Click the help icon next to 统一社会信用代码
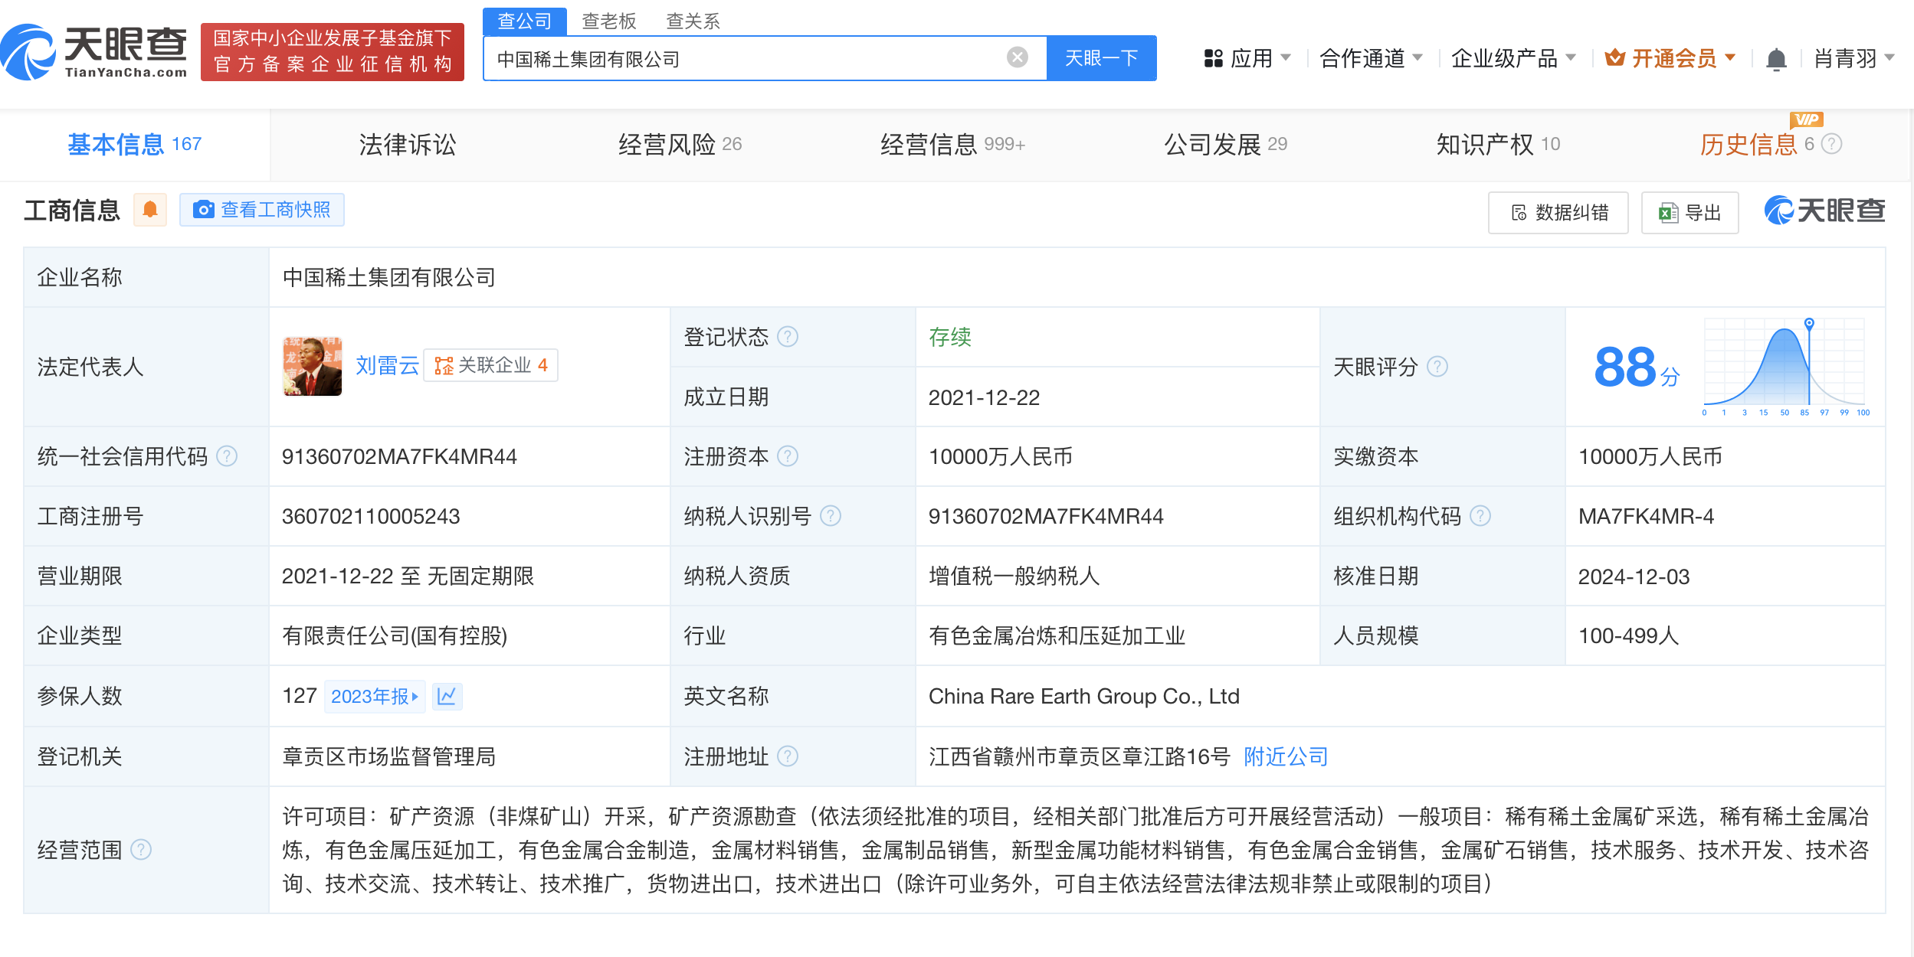 [227, 456]
